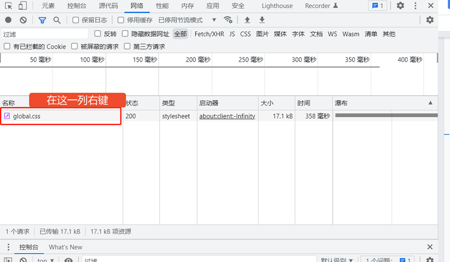This screenshot has height=262, width=450.
Task: Enable the 停用缓存 checkbox
Action: [x=121, y=20]
